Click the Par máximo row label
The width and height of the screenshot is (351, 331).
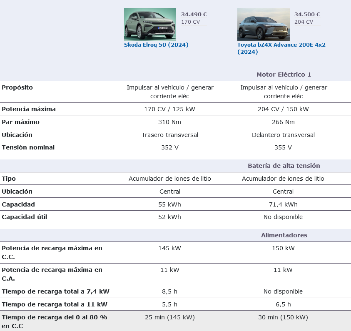[20, 122]
